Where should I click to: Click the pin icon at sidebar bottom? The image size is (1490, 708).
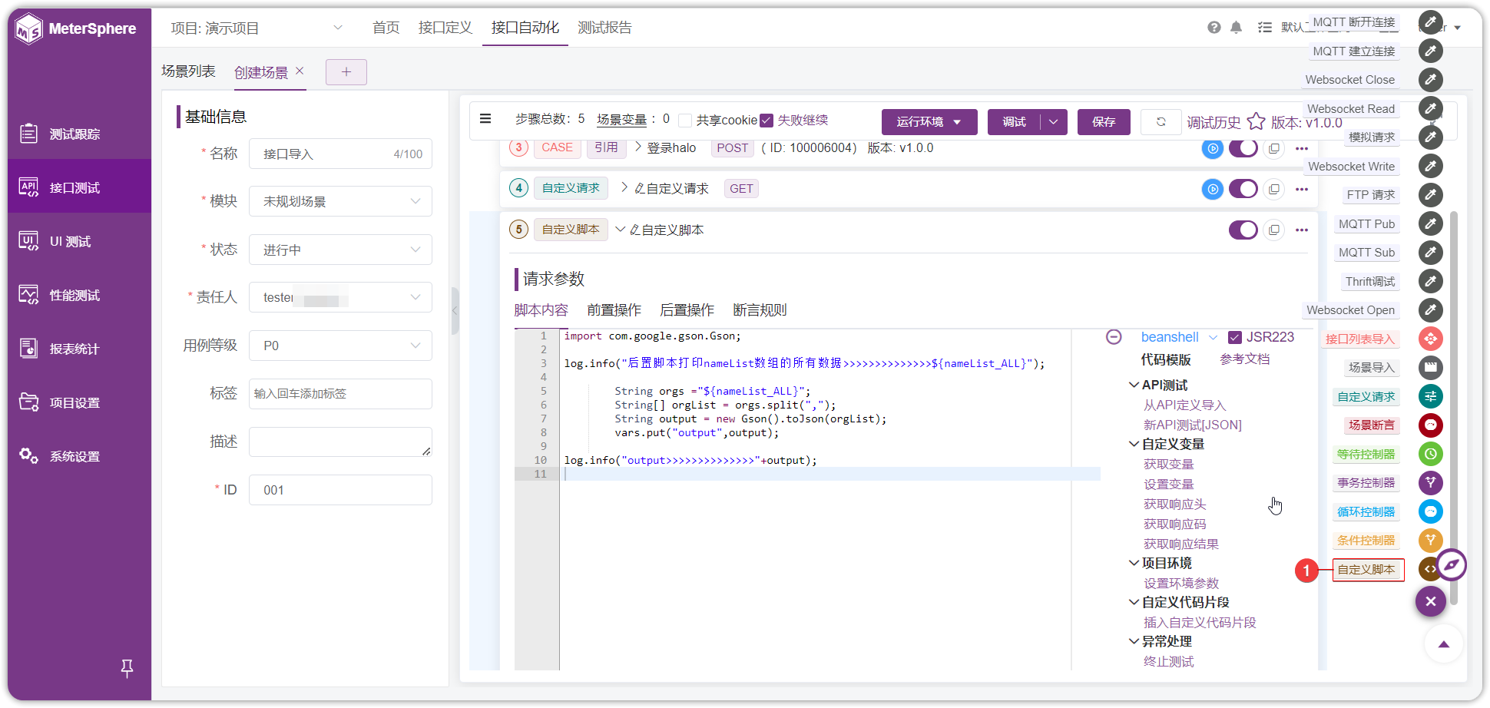[x=127, y=669]
